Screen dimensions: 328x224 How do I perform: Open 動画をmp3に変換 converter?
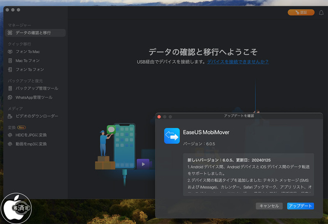click(31, 144)
